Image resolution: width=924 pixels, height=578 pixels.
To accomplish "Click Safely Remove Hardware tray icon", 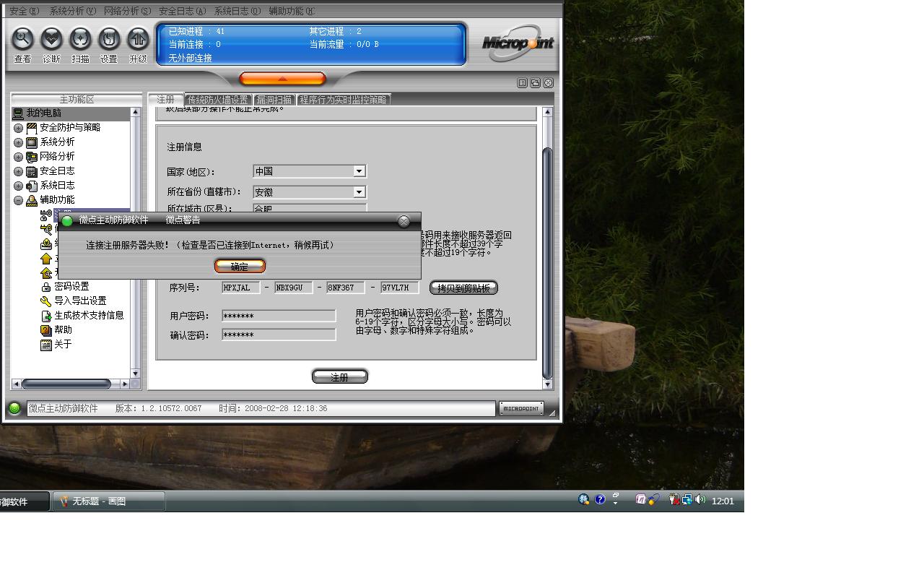I will click(x=674, y=499).
